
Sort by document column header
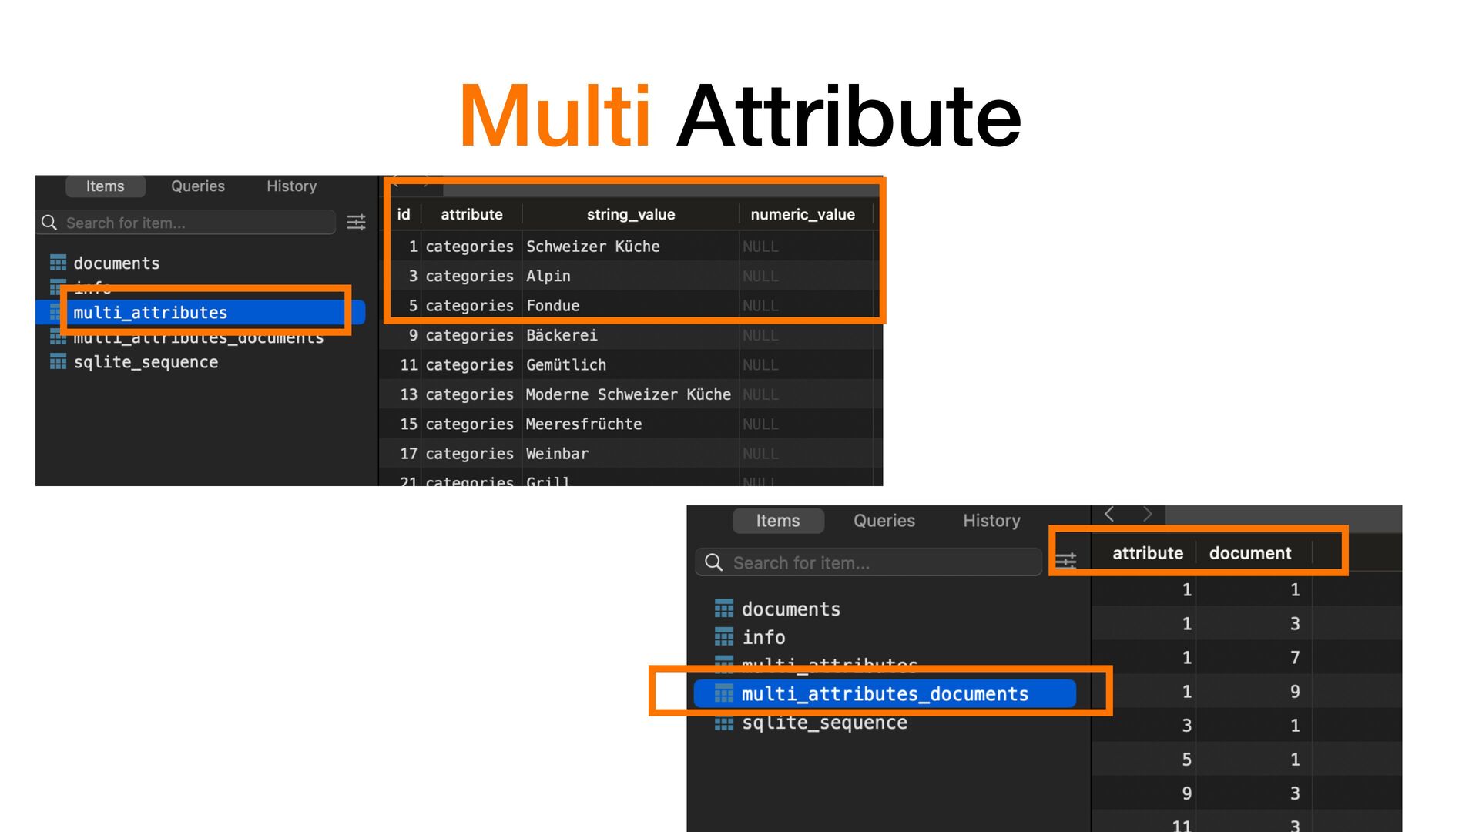1249,553
